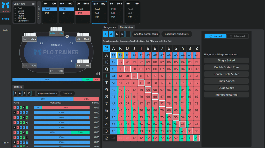Image resolution: width=265 pixels, height=148 pixels.
Task: Enable Advanced mode
Action: (237, 36)
